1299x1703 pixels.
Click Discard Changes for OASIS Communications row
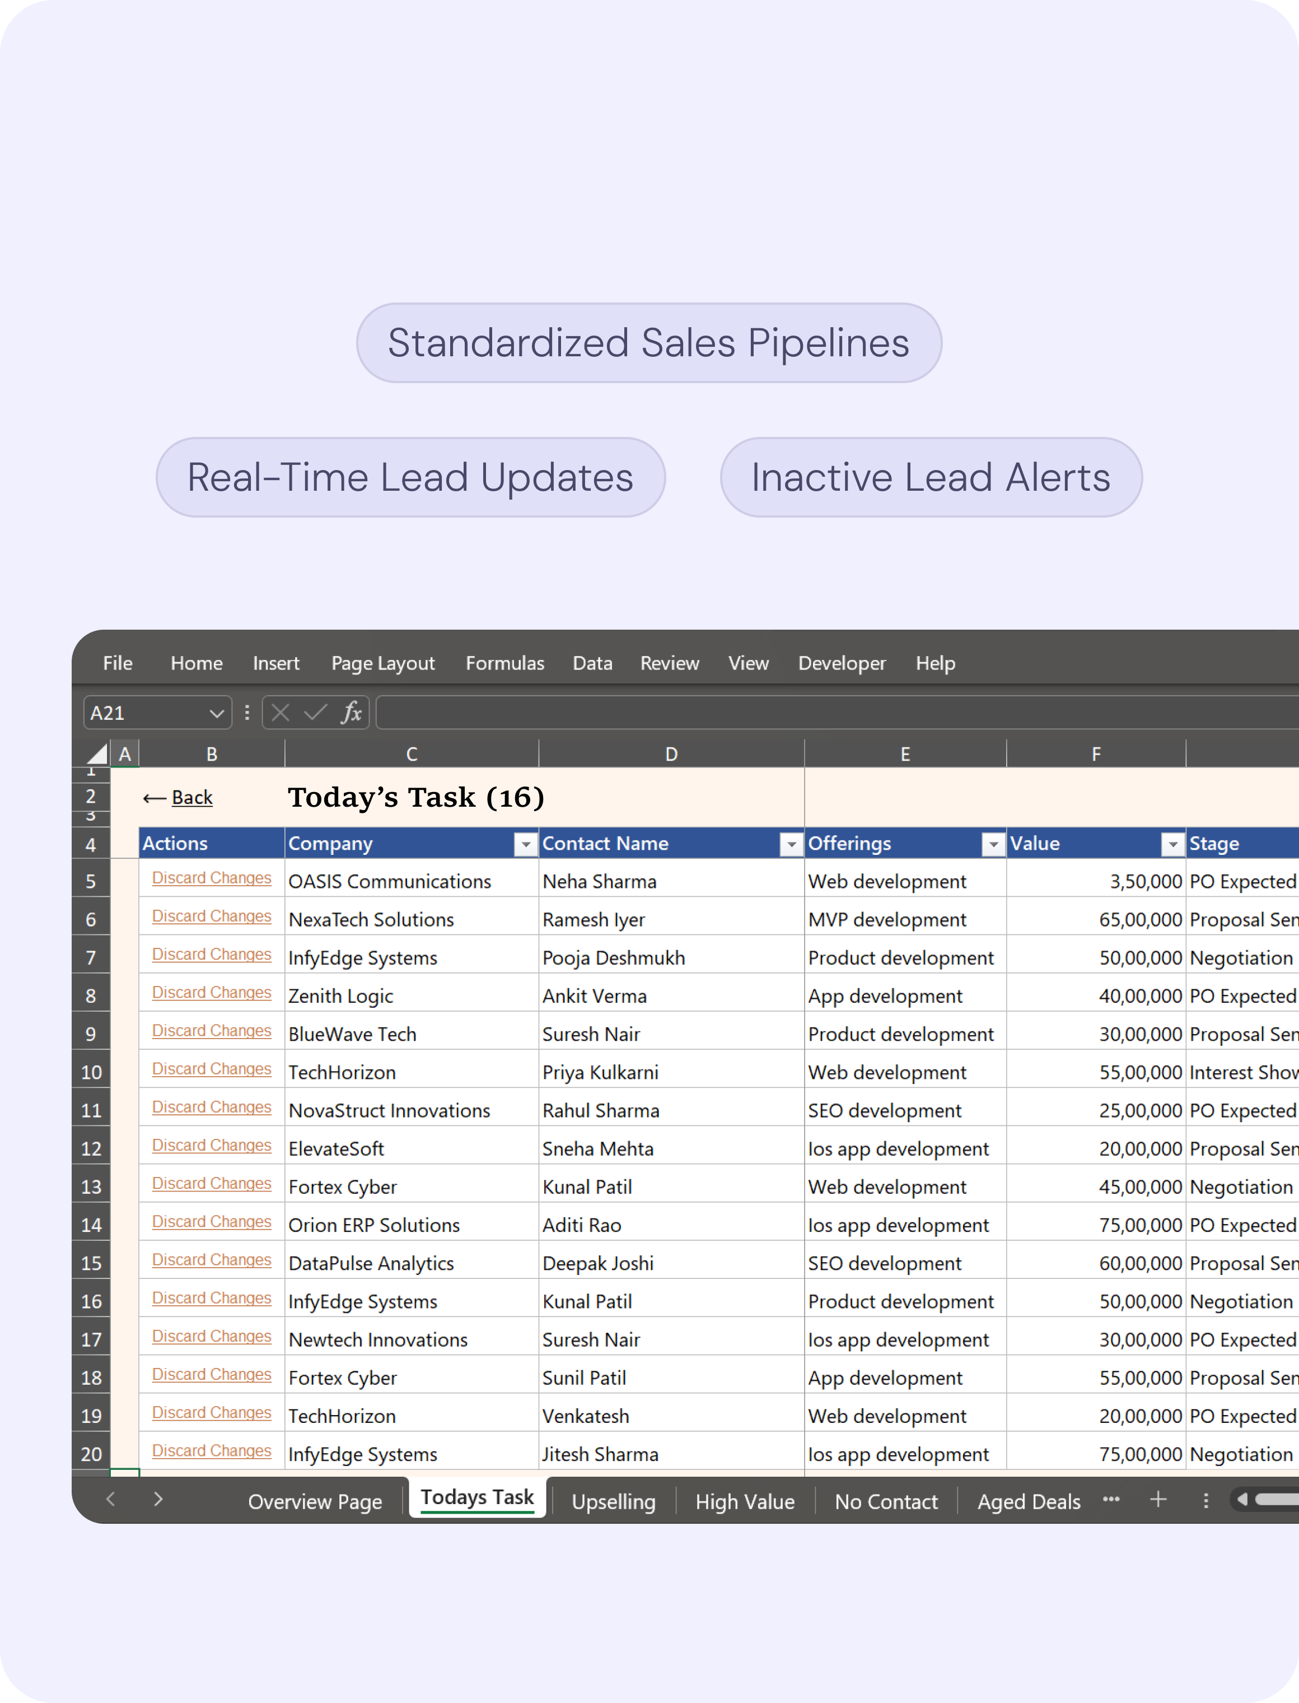211,878
